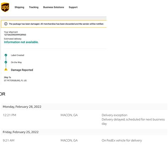The width and height of the screenshot is (168, 145).
Task: Click the UPS shield logo
Action: [x=5, y=7]
